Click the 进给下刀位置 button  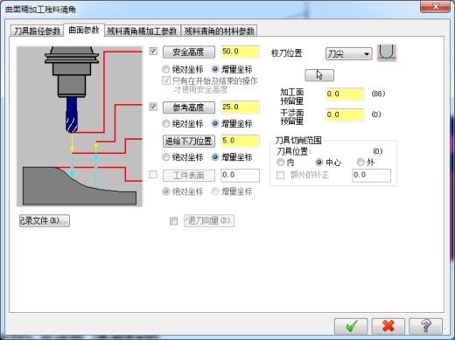click(189, 142)
